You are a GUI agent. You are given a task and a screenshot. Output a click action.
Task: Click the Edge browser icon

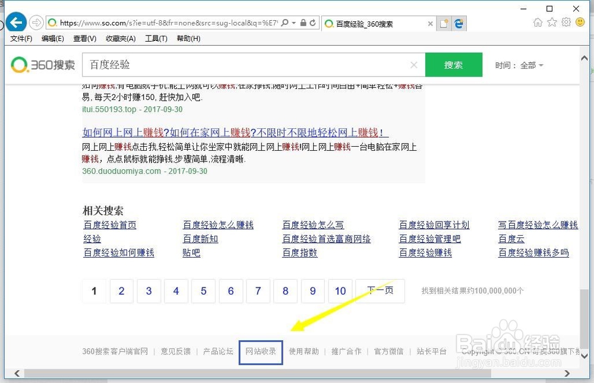point(459,24)
